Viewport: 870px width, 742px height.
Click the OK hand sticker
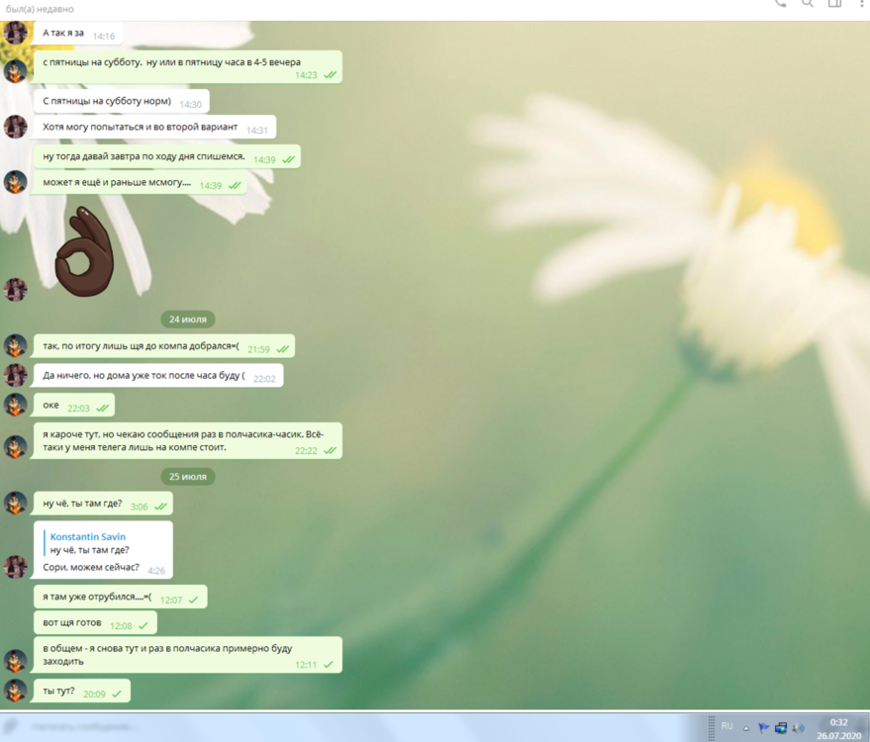[x=84, y=249]
